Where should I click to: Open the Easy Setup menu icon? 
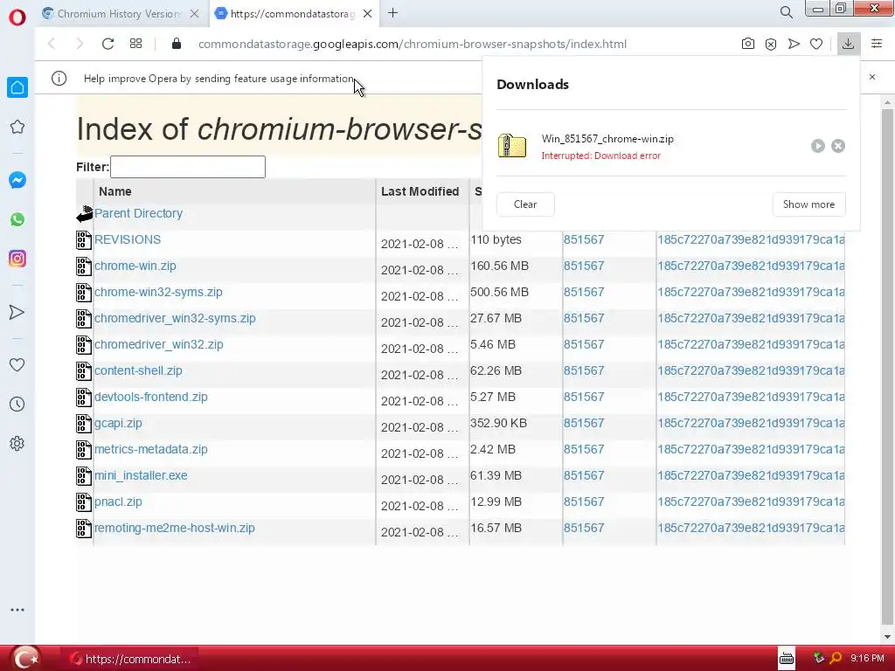tap(877, 44)
